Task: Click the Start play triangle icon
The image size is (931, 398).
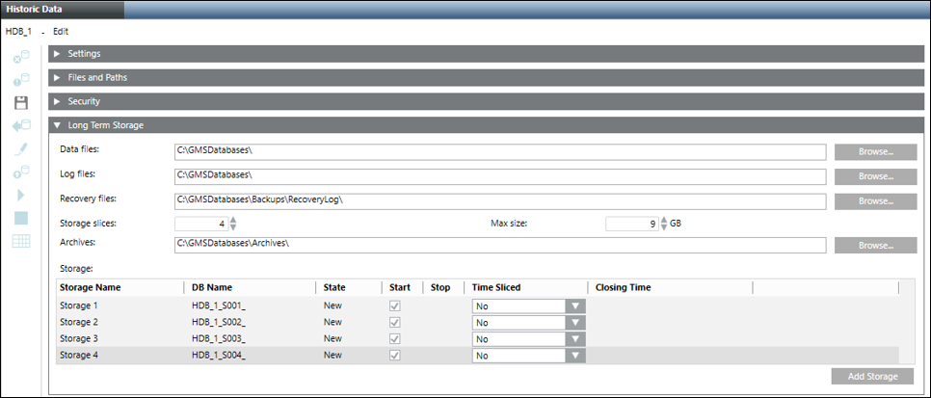Action: 20,196
